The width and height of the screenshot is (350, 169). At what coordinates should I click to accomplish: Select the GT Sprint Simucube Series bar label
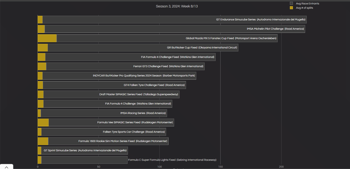pyautogui.click(x=85, y=150)
